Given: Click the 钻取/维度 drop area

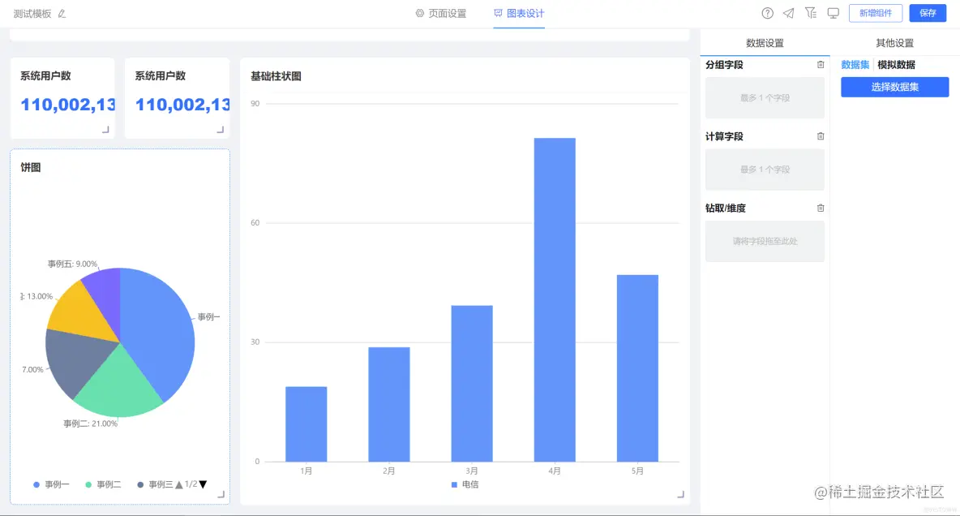Looking at the screenshot, I should tap(765, 241).
